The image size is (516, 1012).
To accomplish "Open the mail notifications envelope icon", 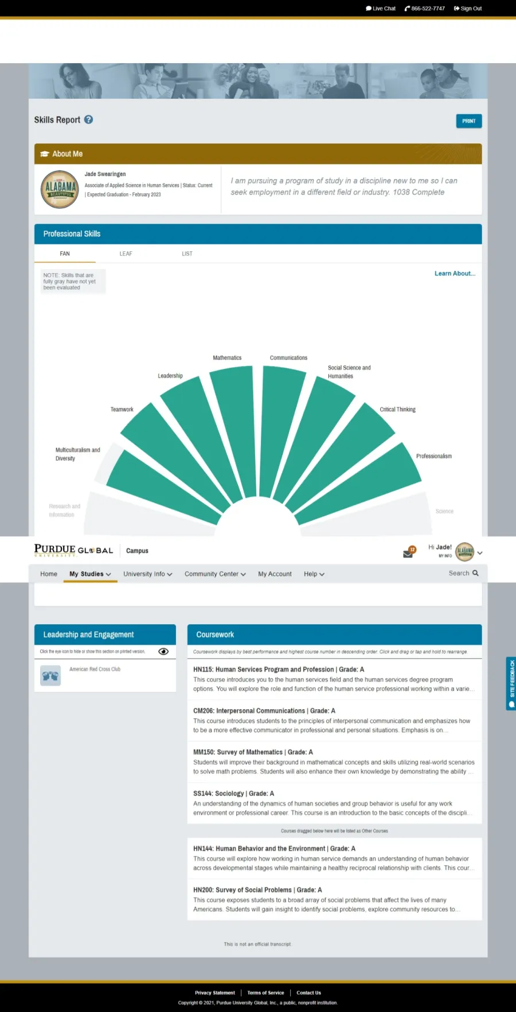I will coord(408,554).
